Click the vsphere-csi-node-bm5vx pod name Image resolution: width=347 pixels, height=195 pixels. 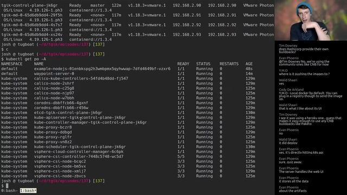[60, 166]
